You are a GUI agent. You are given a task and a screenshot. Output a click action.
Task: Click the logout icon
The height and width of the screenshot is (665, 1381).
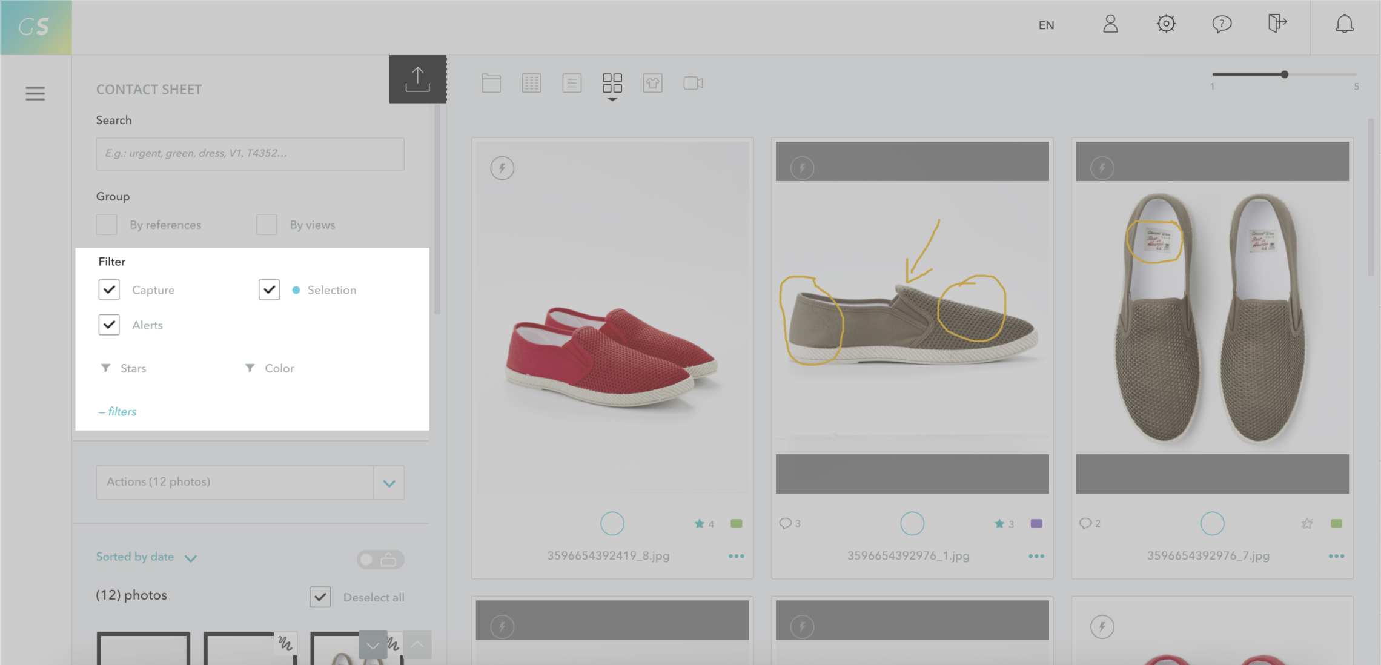click(1277, 24)
